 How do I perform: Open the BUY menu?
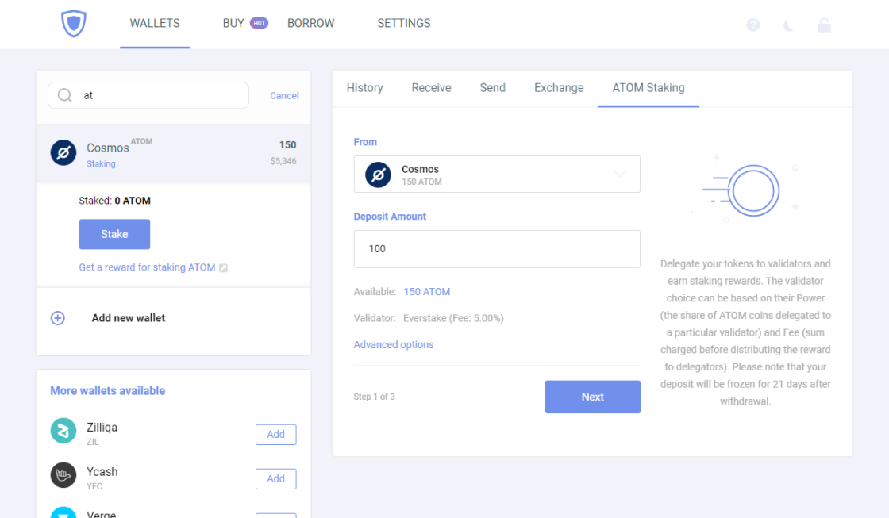[x=233, y=23]
